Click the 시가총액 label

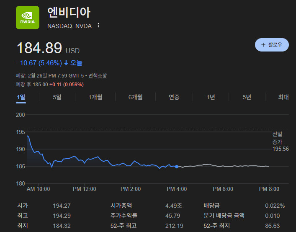coord(121,206)
